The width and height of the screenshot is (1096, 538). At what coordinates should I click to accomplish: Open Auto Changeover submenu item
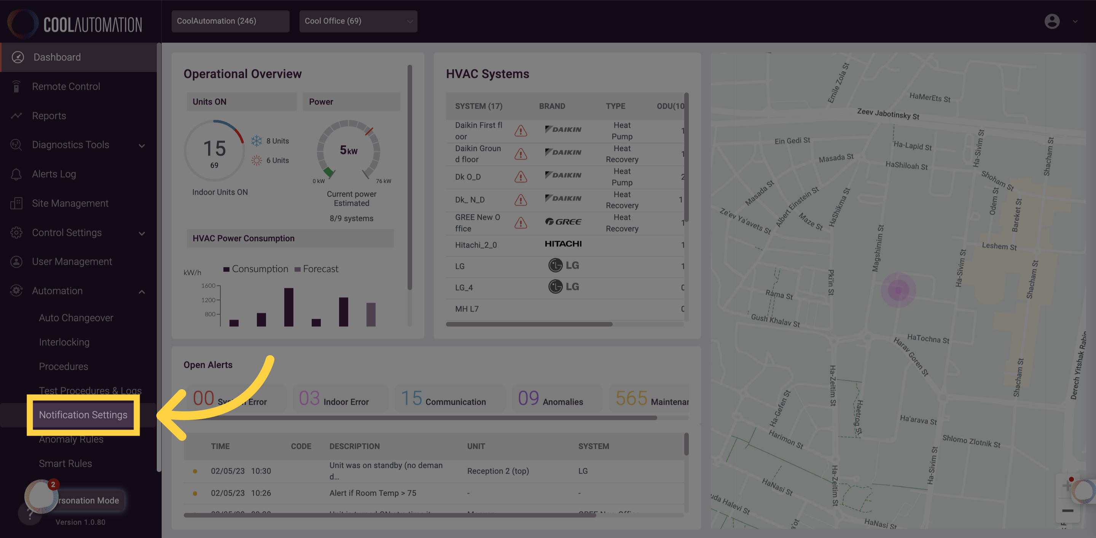coord(76,318)
